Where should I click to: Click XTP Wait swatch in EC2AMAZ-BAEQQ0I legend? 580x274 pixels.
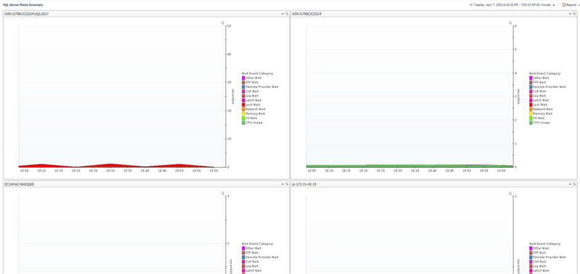[243, 252]
